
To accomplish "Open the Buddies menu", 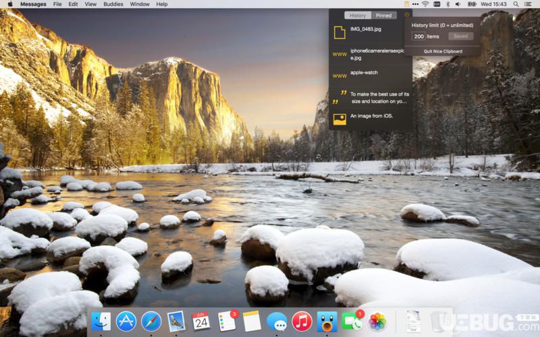I will point(113,4).
